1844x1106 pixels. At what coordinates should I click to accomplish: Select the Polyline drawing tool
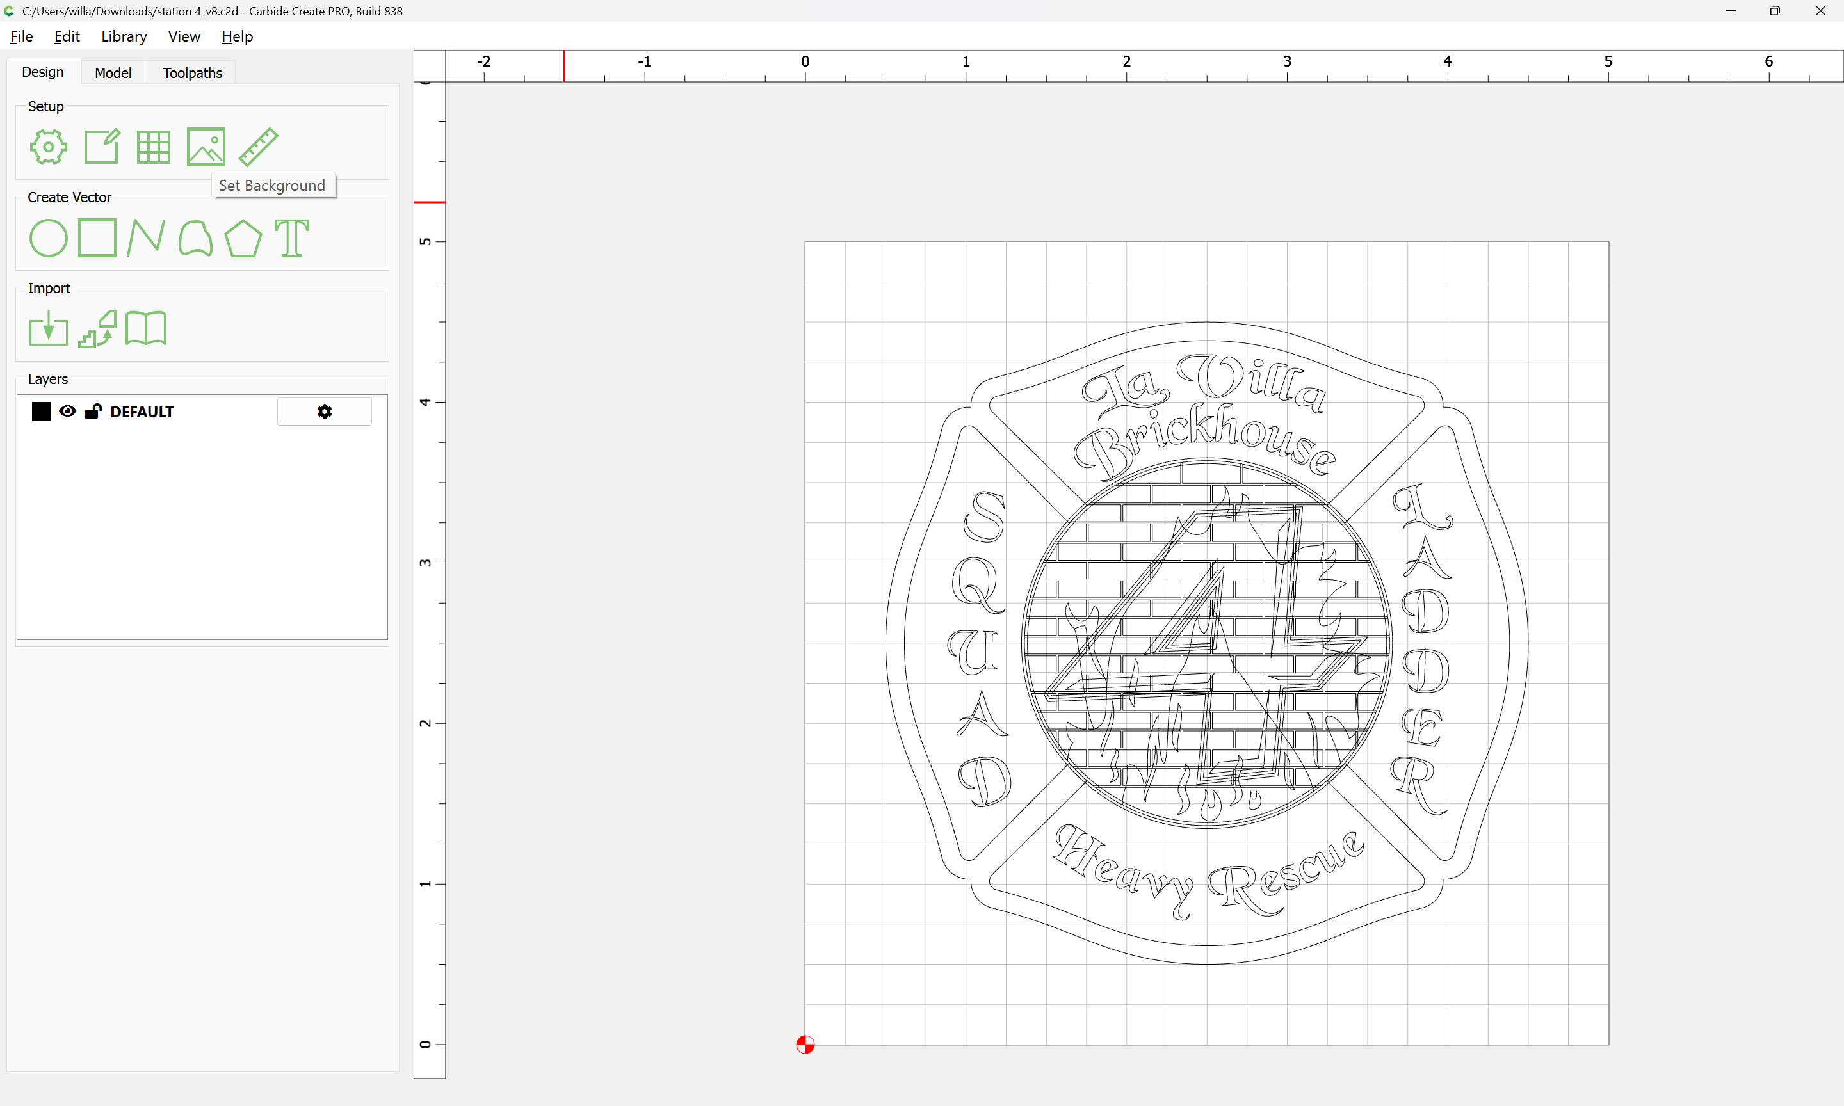[x=146, y=237]
